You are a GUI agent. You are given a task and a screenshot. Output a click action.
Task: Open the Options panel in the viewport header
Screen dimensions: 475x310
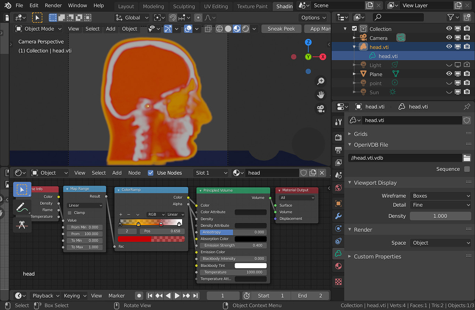[313, 17]
